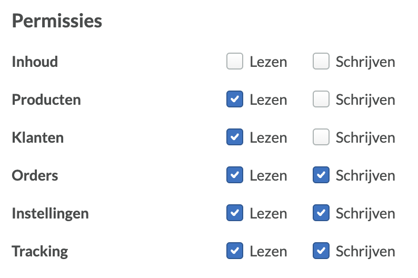This screenshot has width=418, height=278.
Task: Toggle Lezen checkbox for Tracking
Action: (x=235, y=251)
